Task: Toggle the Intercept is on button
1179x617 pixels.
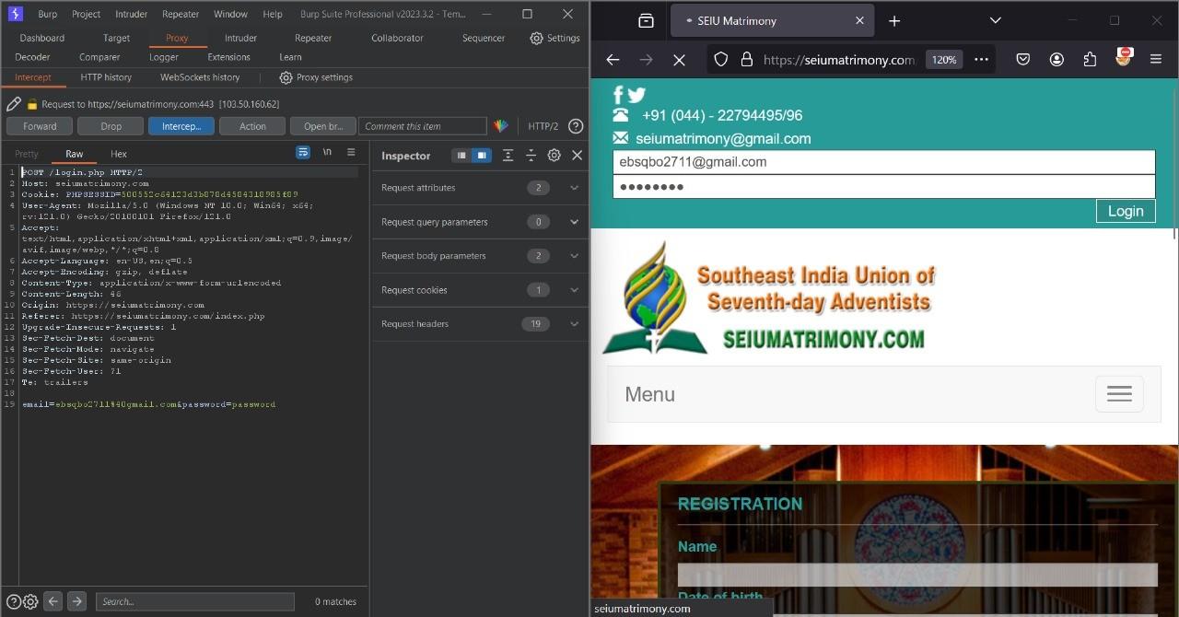Action: coord(181,126)
